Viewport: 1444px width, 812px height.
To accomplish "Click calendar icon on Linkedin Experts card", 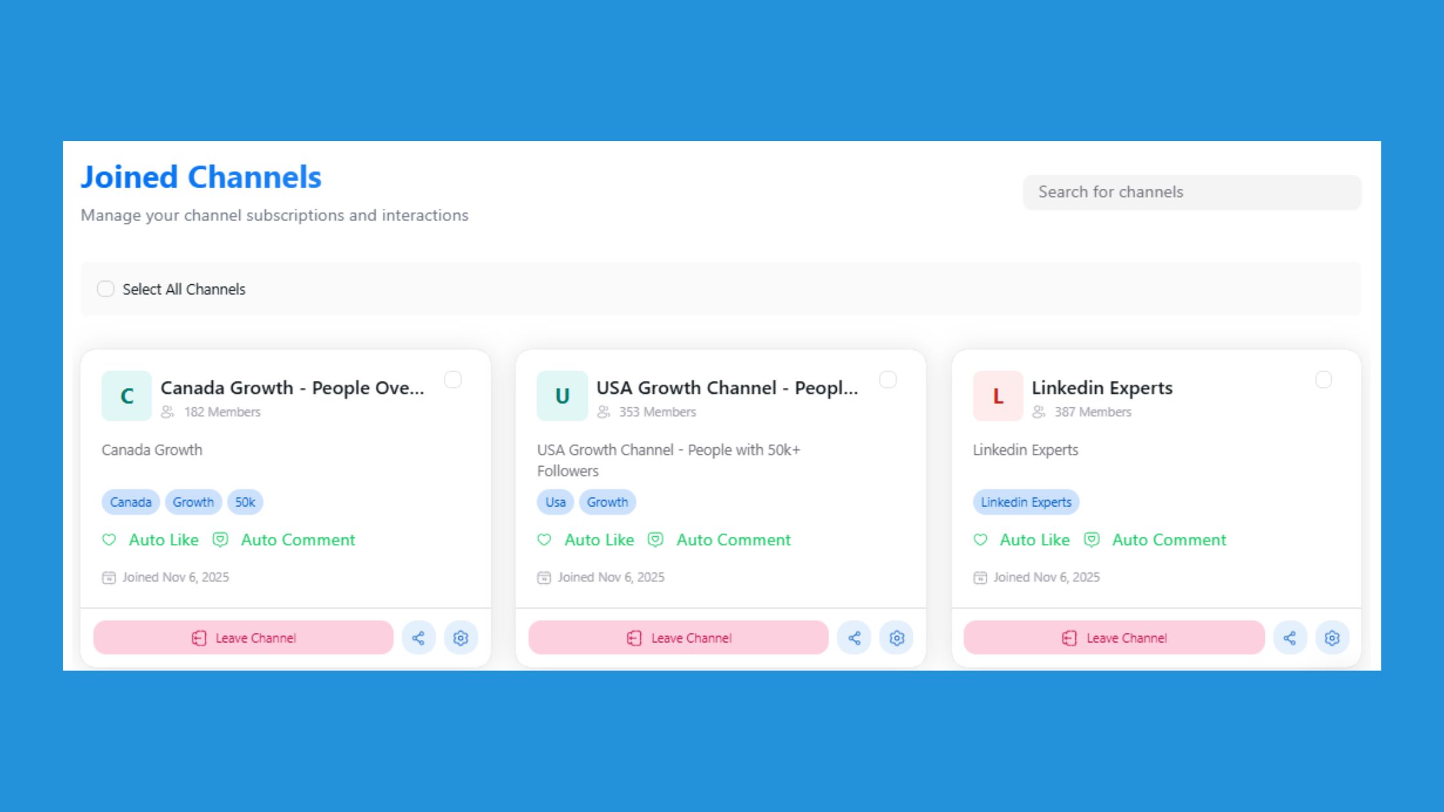I will (x=980, y=577).
